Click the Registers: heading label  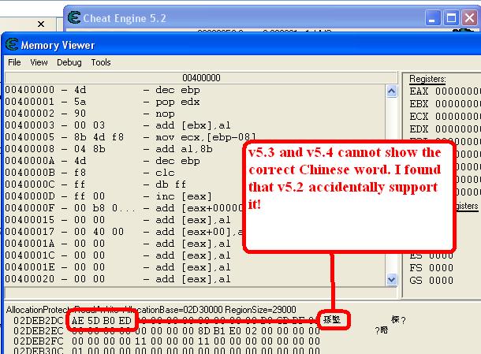[427, 79]
